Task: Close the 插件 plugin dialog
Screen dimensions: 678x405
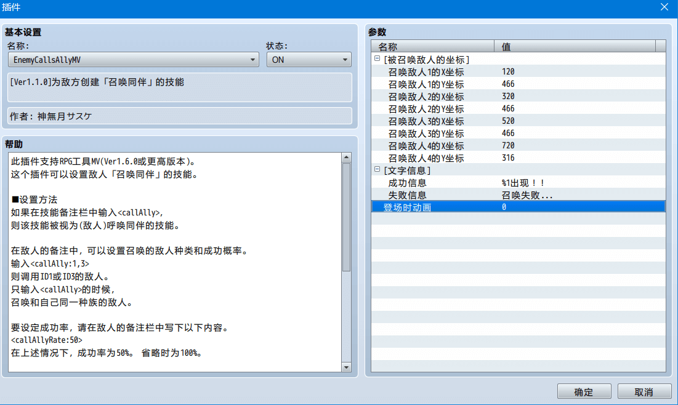Action: point(664,7)
